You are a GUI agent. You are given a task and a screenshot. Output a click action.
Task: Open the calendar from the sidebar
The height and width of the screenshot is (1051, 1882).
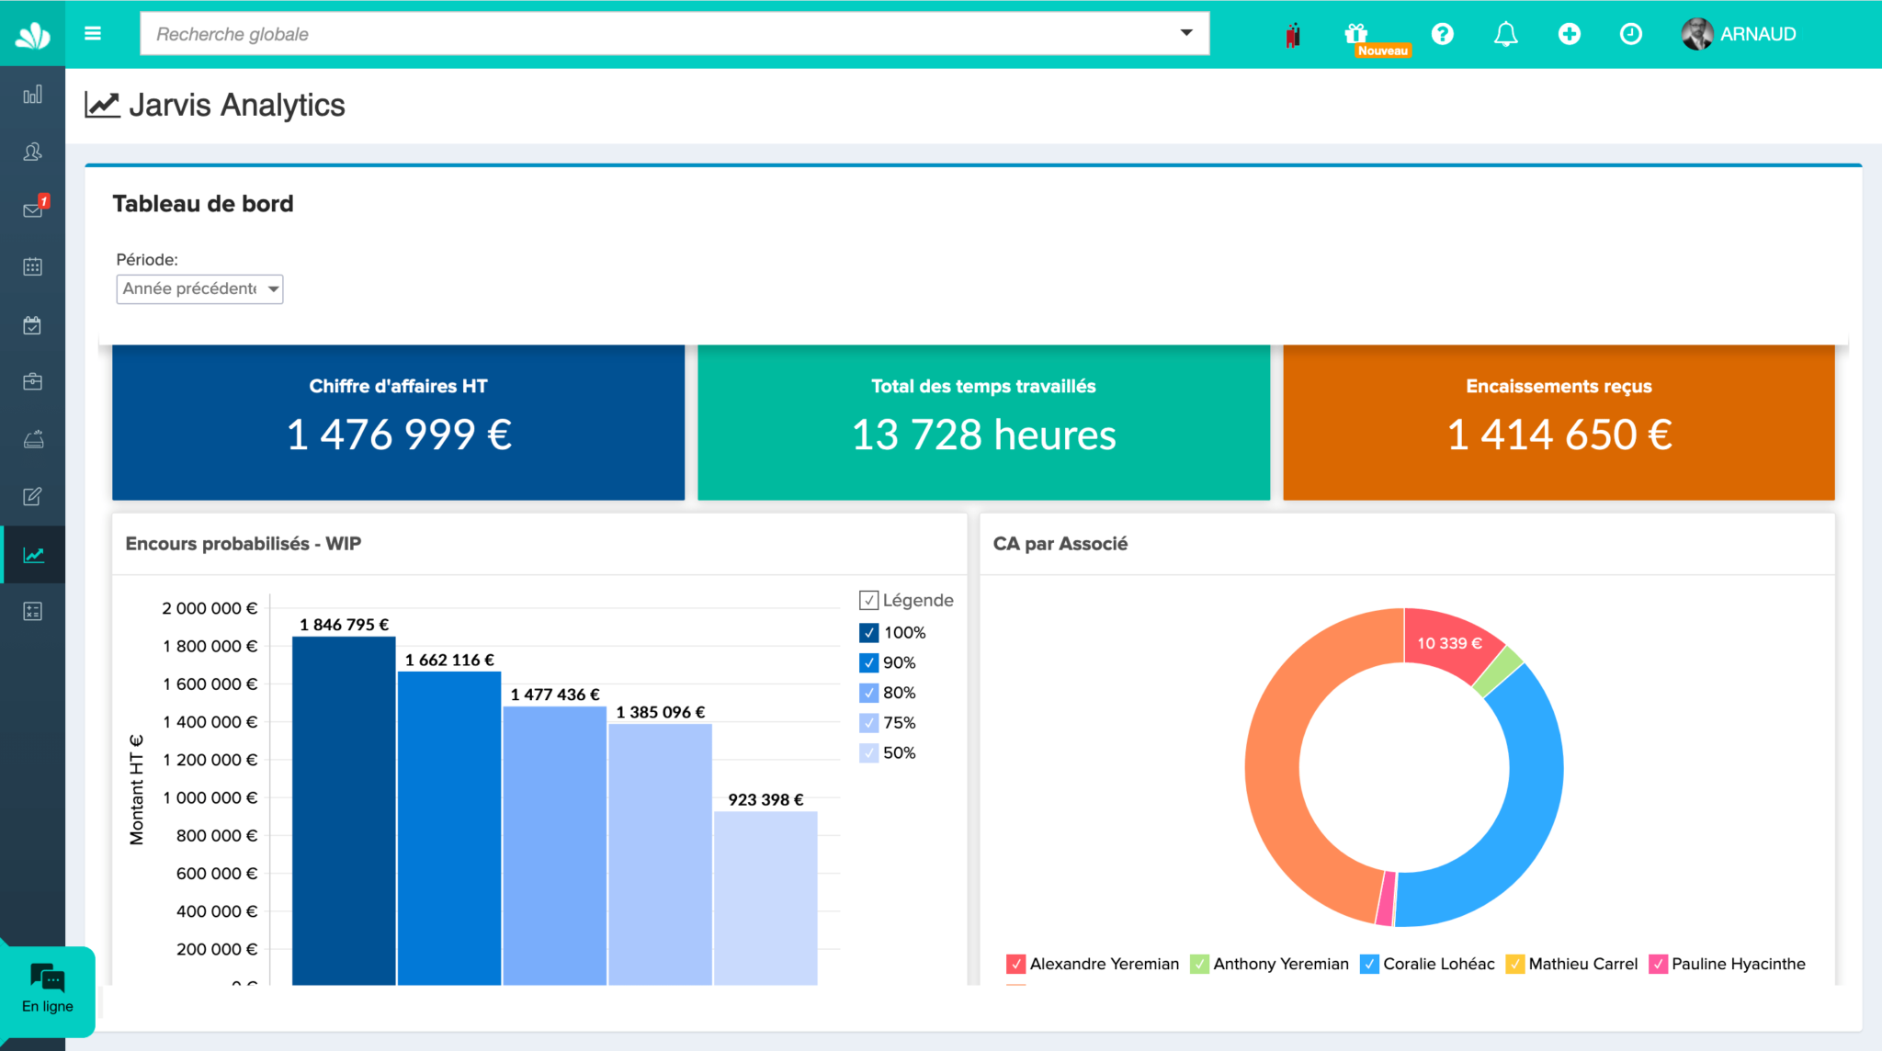tap(33, 266)
